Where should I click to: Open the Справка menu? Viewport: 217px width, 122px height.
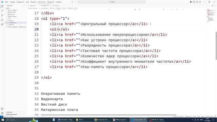pyautogui.click(x=59, y=2)
